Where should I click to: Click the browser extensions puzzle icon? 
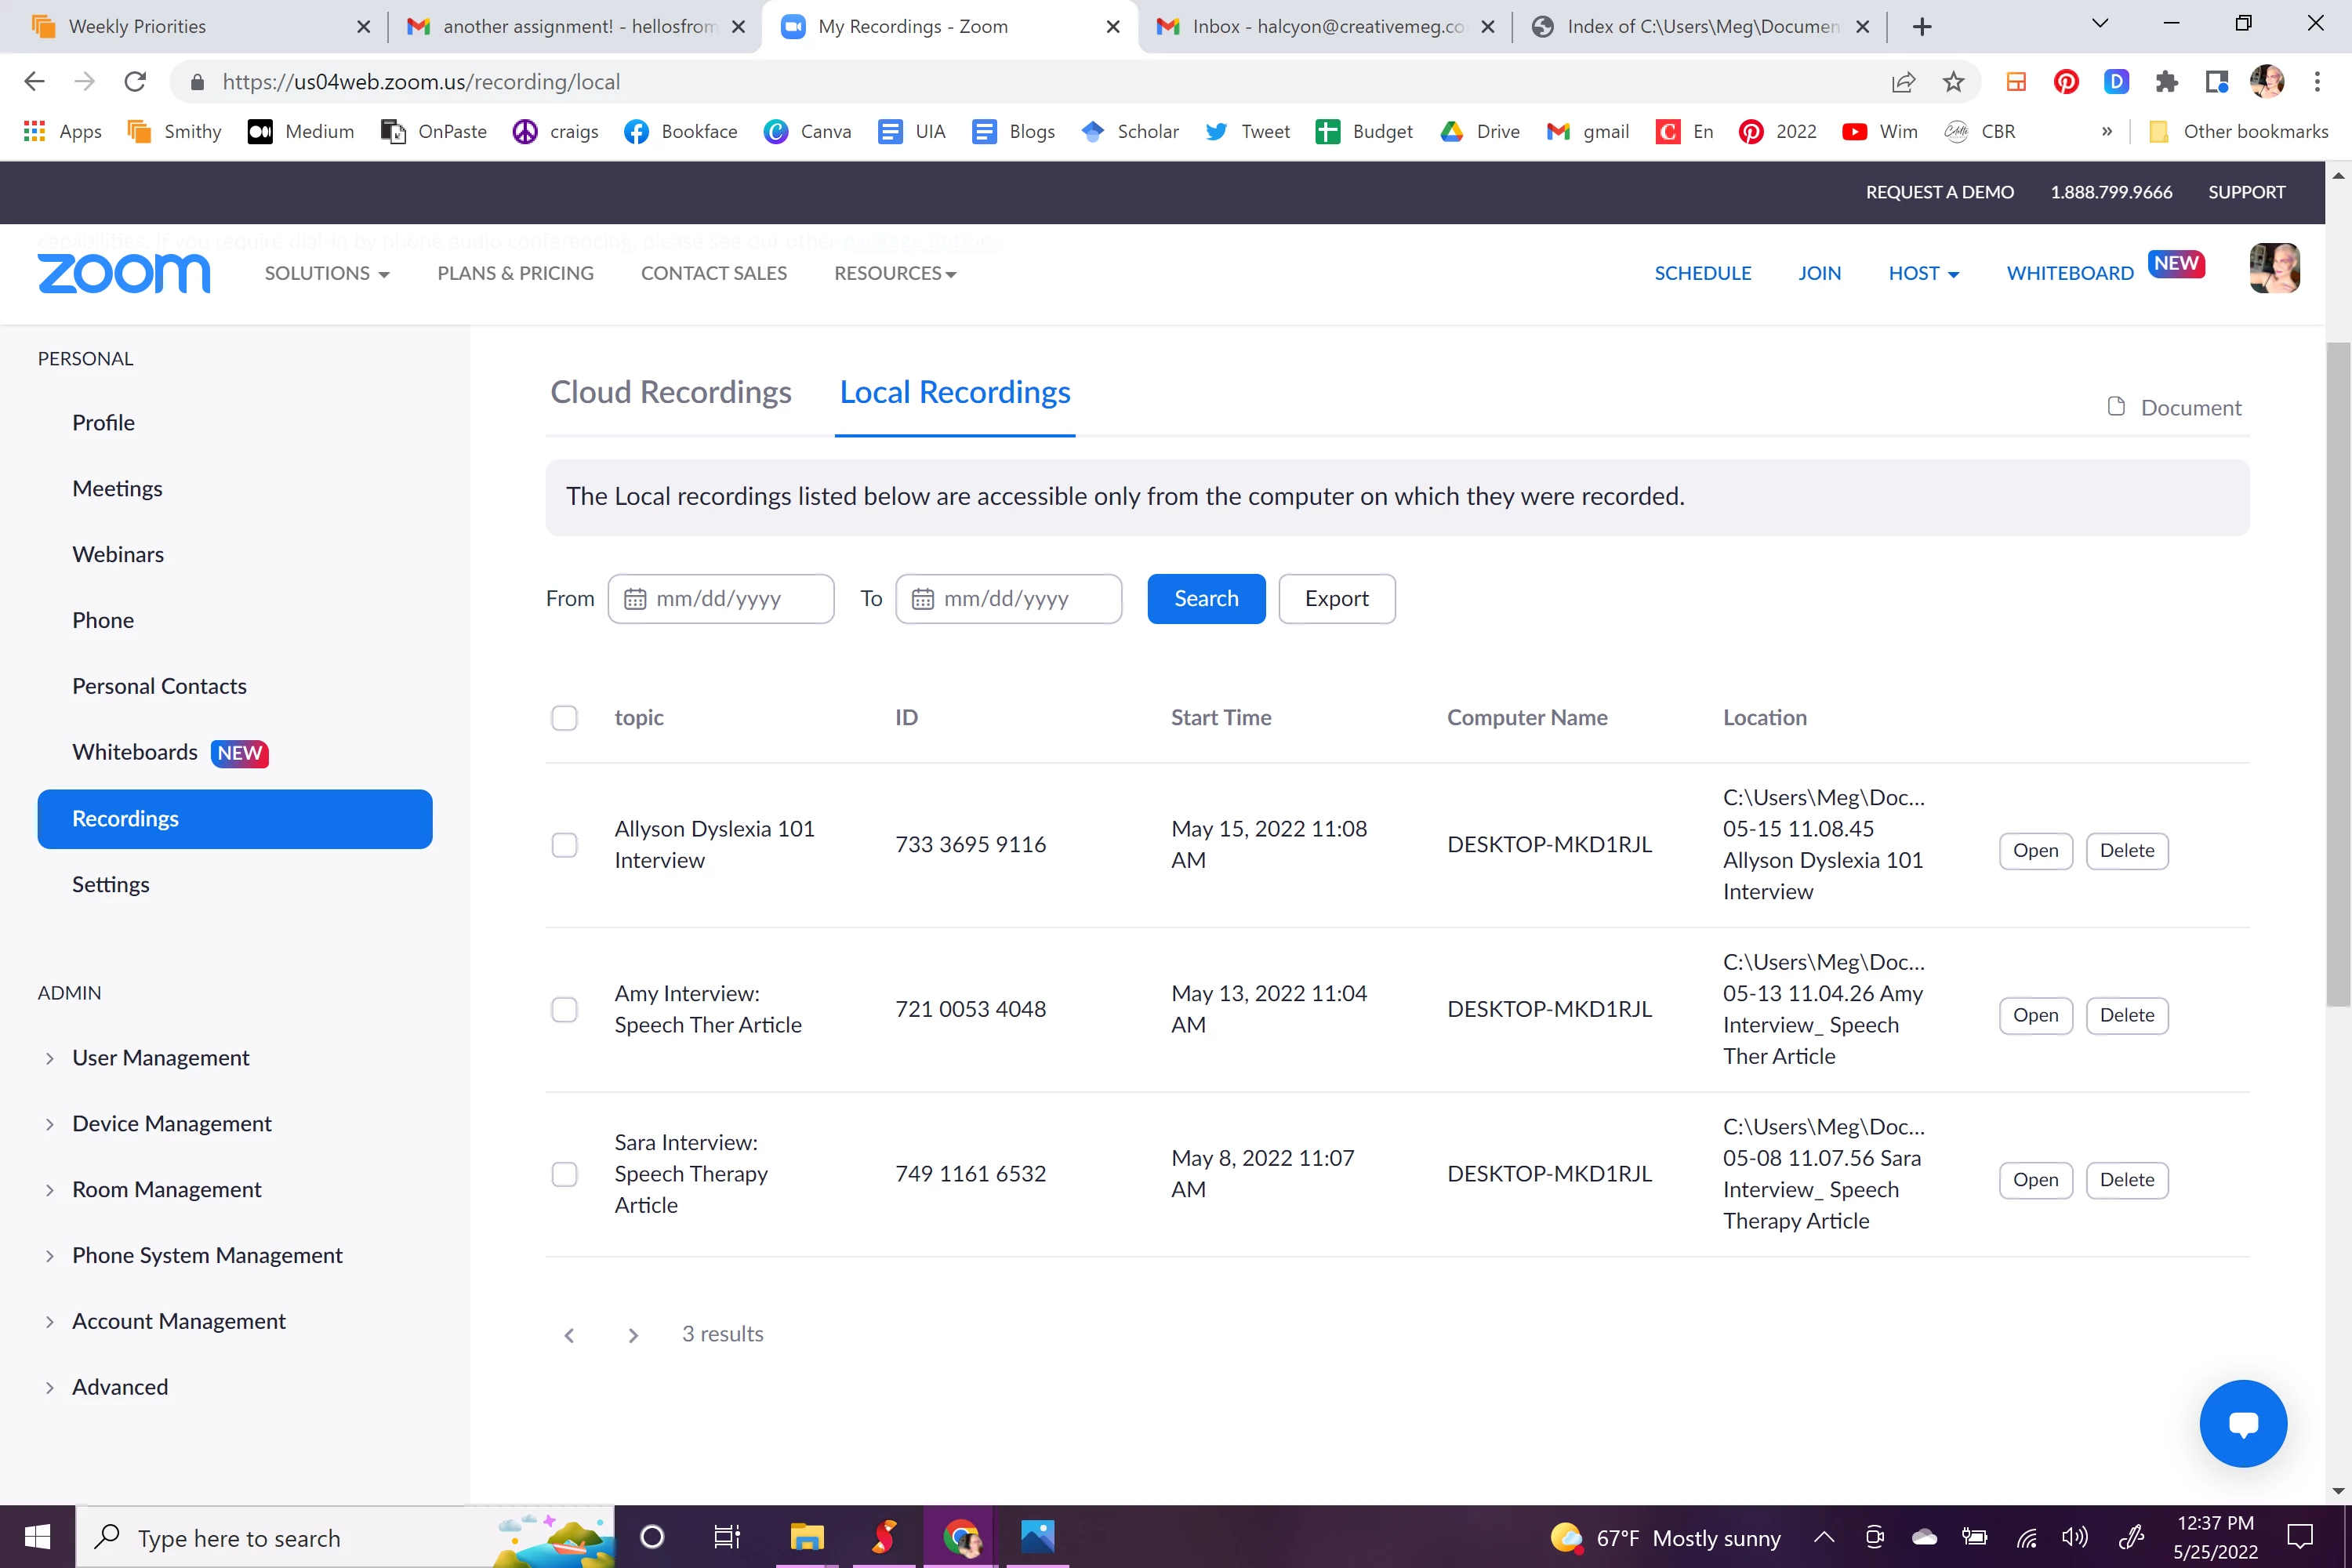2166,82
